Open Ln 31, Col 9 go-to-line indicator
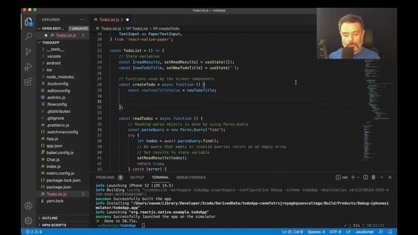This screenshot has width=418, height=235. [x=293, y=232]
